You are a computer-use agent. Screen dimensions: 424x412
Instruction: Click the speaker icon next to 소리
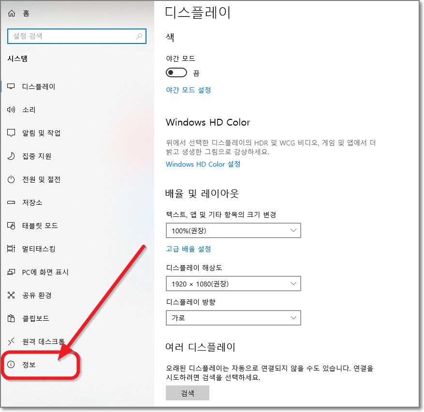click(x=11, y=110)
